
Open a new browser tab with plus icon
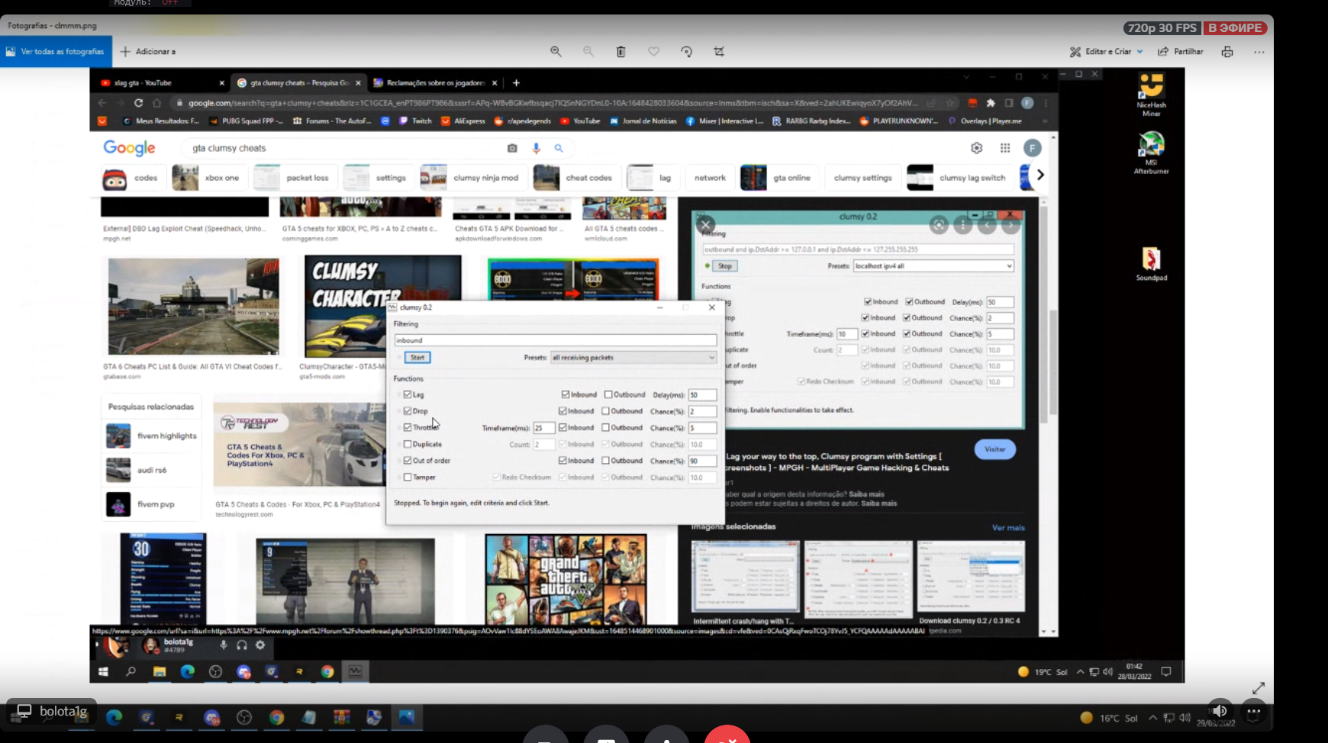point(516,82)
